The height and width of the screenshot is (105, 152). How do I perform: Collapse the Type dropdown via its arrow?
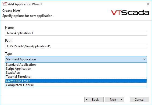click(x=144, y=59)
